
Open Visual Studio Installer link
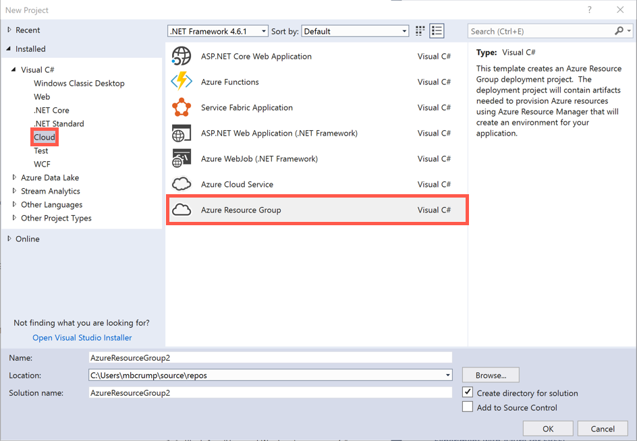tap(82, 337)
